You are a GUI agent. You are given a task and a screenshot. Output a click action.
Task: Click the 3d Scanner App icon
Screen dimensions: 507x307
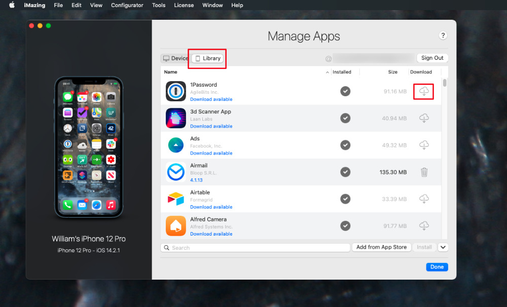176,118
